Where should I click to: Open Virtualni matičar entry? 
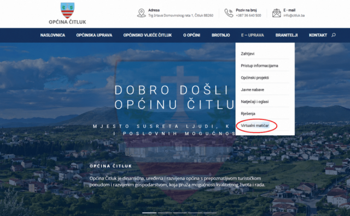click(255, 125)
